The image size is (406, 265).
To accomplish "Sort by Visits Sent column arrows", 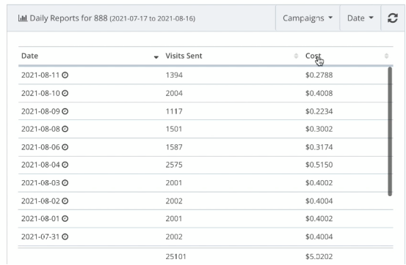I will (296, 56).
